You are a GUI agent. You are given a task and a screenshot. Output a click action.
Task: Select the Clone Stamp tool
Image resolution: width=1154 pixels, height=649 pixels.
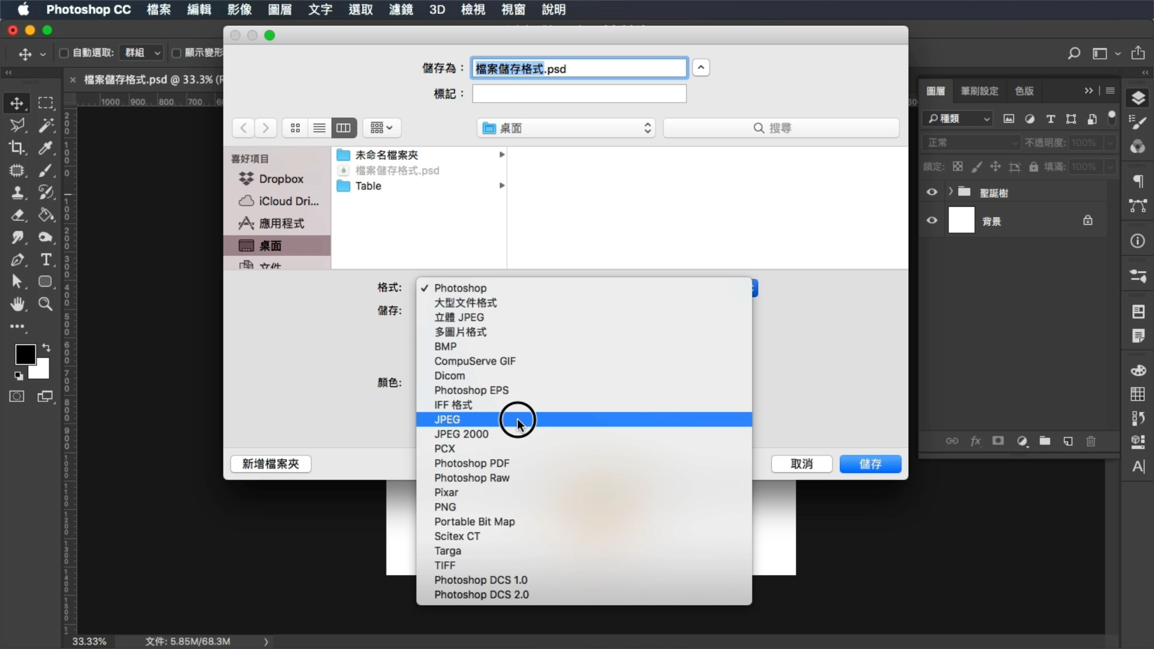(x=17, y=193)
